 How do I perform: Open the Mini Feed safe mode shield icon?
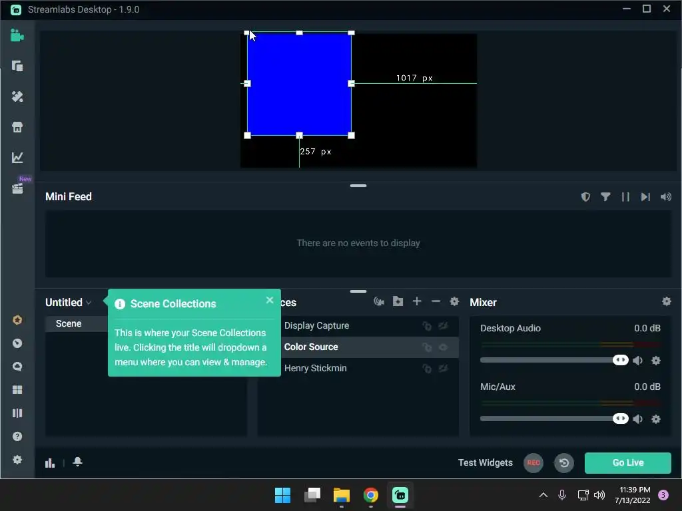click(x=585, y=197)
